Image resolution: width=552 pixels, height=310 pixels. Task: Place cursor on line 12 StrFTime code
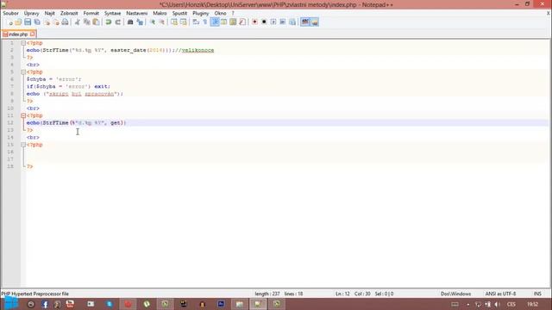point(55,123)
